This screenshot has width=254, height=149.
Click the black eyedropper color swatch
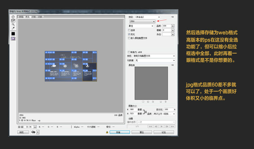13,34
